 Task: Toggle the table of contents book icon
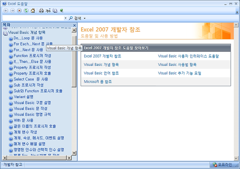55,11
